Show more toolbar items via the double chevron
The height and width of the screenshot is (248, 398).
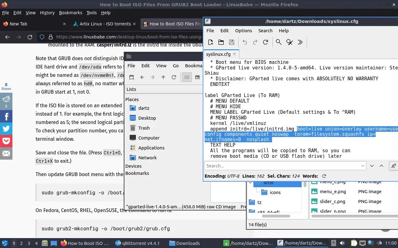300,42
